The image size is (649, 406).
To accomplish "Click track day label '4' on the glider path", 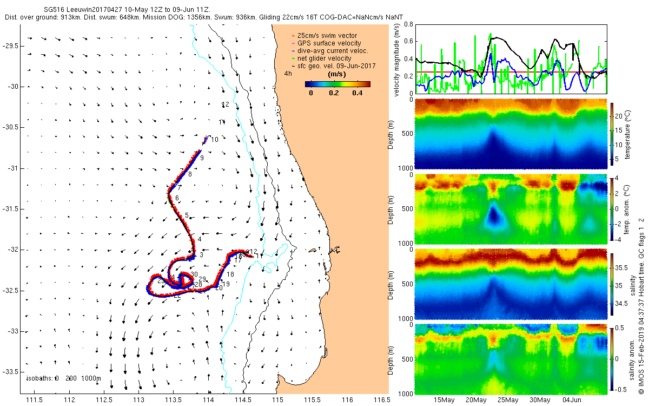I will [x=199, y=239].
